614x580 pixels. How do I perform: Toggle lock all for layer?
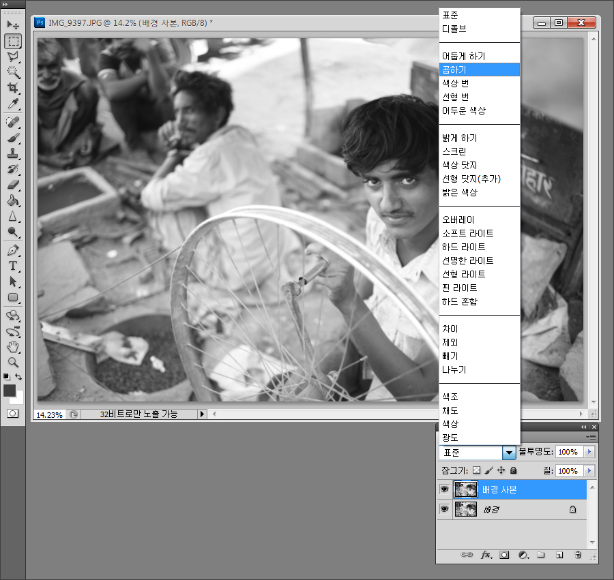pos(513,470)
